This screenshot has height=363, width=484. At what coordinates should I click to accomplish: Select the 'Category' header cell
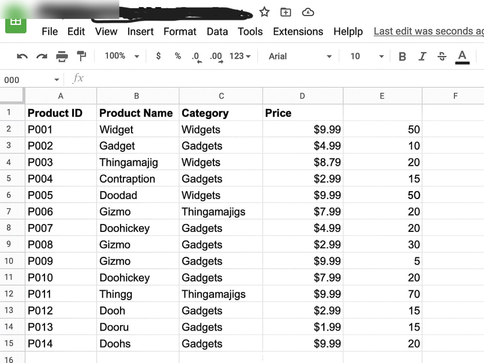tap(221, 113)
